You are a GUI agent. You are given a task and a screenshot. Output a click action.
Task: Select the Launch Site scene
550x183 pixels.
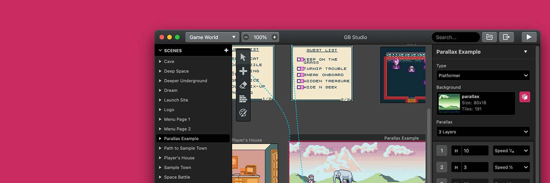(x=193, y=100)
